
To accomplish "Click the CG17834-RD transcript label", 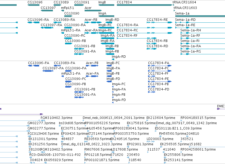I will pos(157,46).
